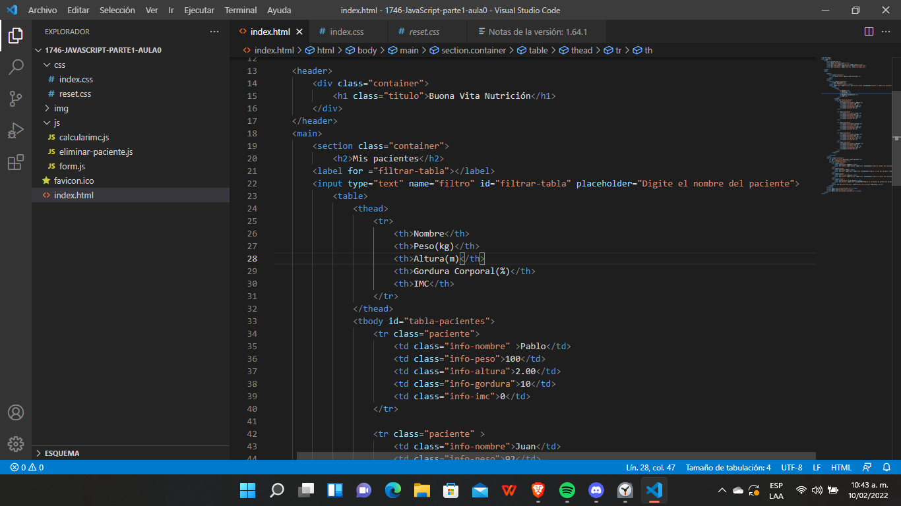Open the Accounts menu icon
The height and width of the screenshot is (506, 901).
[x=16, y=412]
